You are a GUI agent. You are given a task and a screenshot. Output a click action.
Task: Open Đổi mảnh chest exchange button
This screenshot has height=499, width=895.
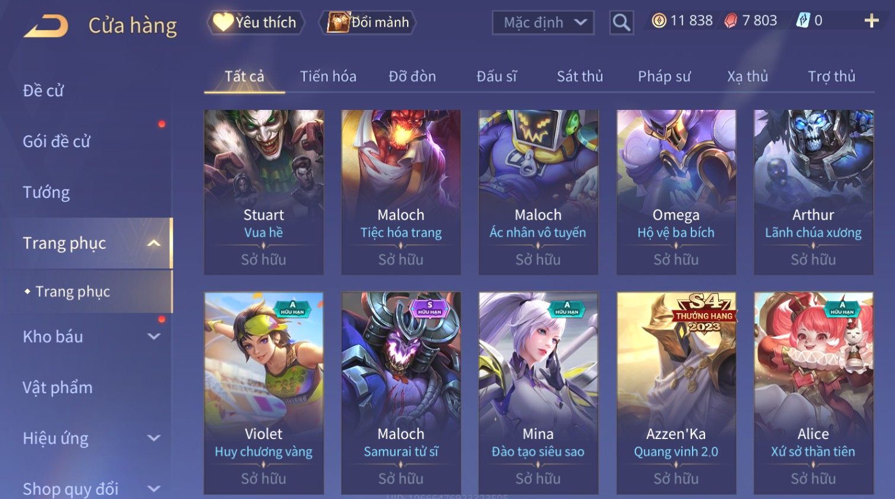368,23
